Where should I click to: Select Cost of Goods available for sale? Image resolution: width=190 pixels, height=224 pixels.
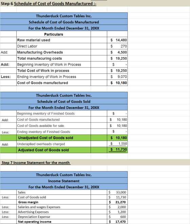[x=40, y=126]
